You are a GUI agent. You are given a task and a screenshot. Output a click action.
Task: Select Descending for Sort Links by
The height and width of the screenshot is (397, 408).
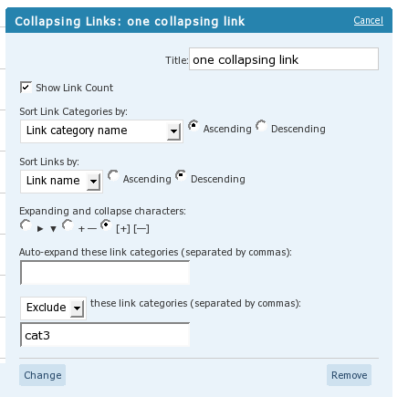181,175
